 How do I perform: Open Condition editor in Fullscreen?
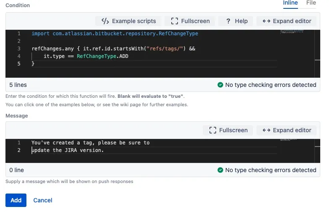[190, 21]
